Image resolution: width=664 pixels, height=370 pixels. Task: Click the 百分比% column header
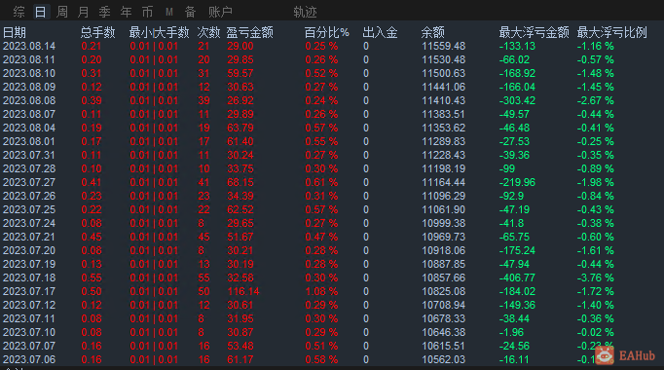click(326, 32)
